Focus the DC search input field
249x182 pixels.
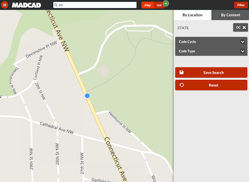(x=95, y=5)
